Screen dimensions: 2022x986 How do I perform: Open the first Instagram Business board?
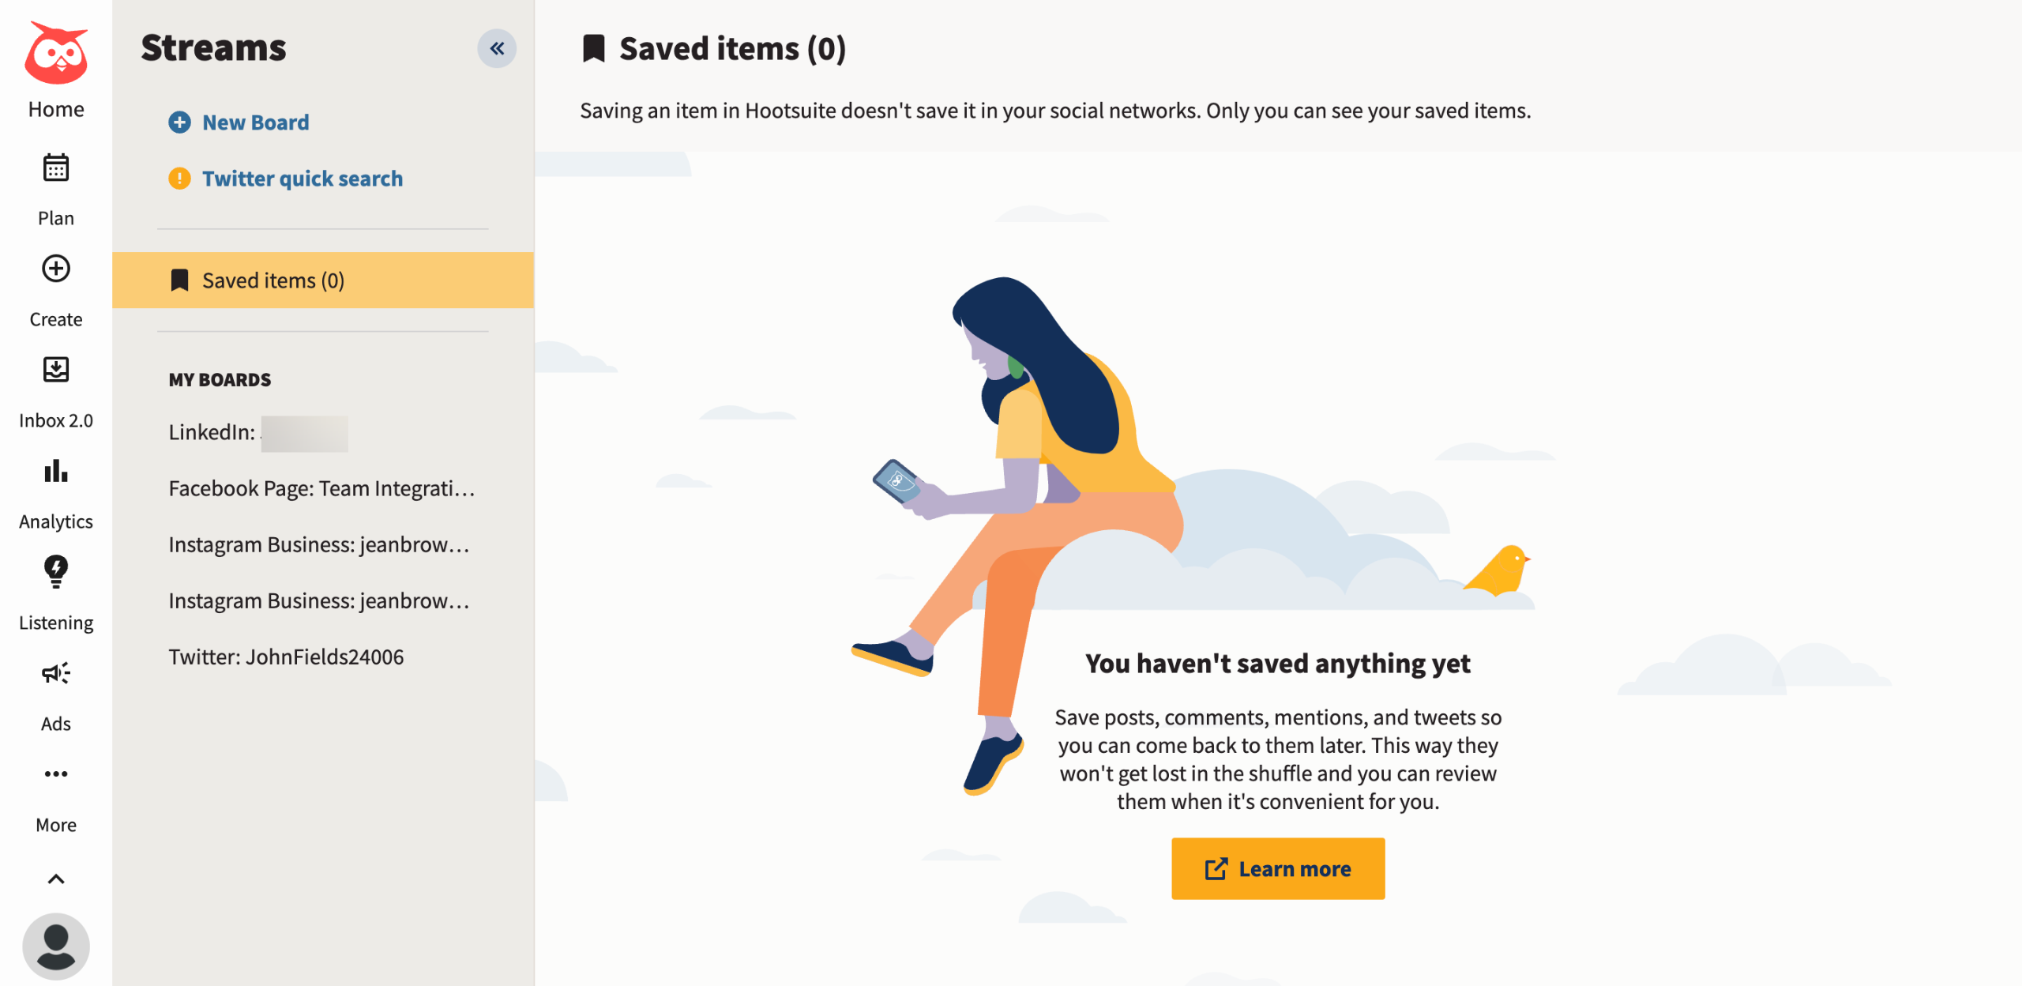click(x=320, y=544)
